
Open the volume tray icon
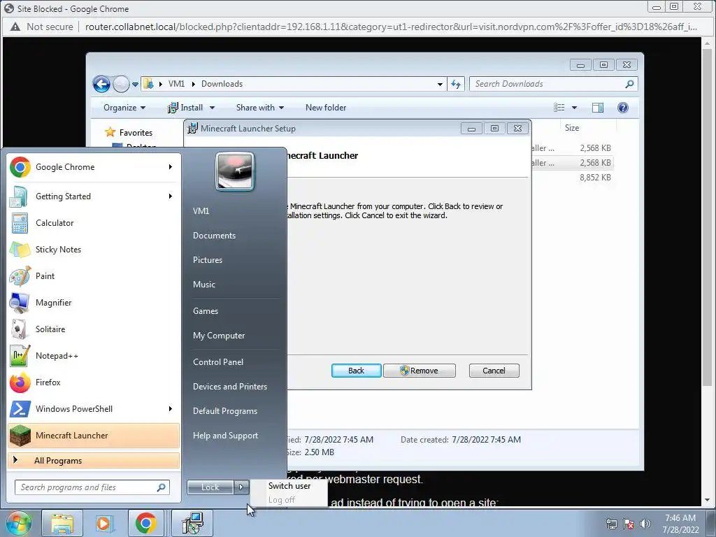click(x=645, y=524)
